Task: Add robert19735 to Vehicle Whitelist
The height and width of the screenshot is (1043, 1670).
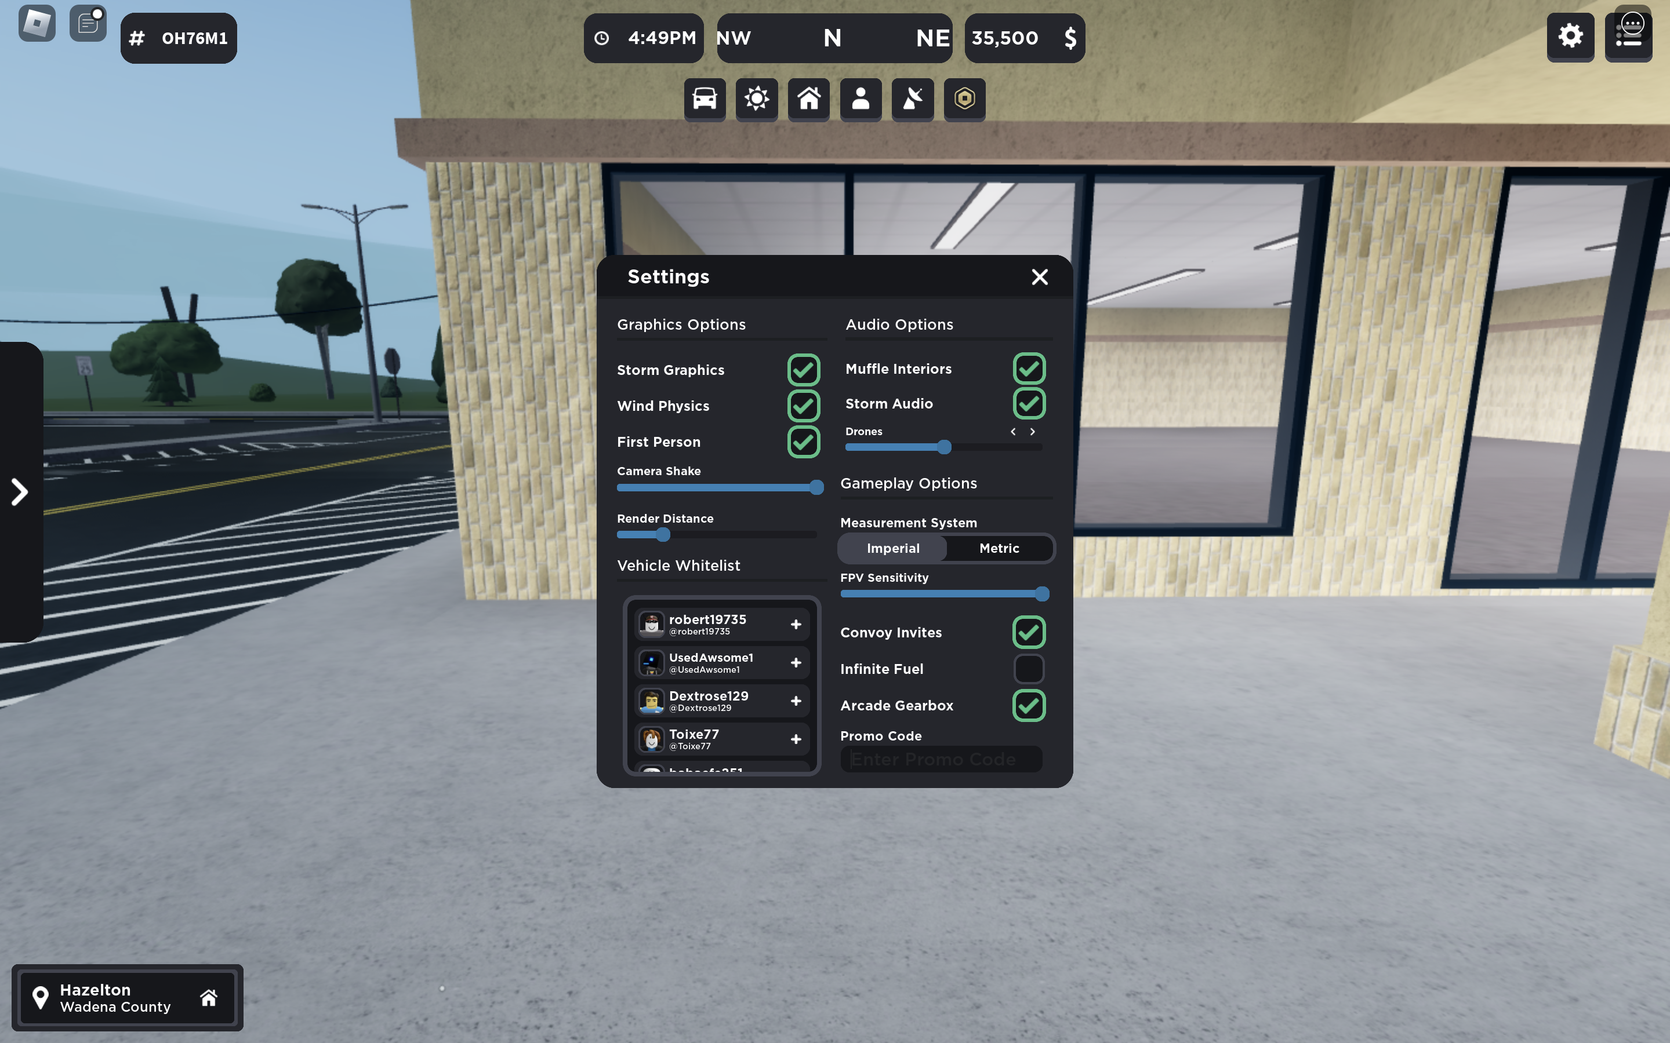Action: 796,623
